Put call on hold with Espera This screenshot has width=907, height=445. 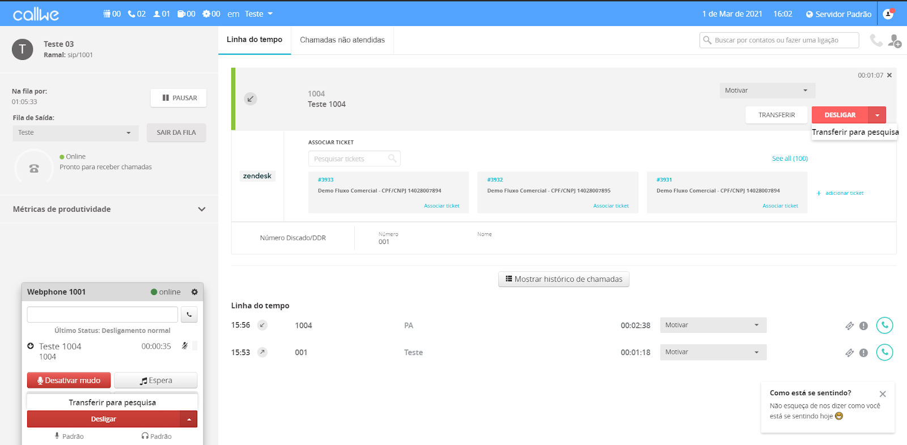[x=156, y=380]
